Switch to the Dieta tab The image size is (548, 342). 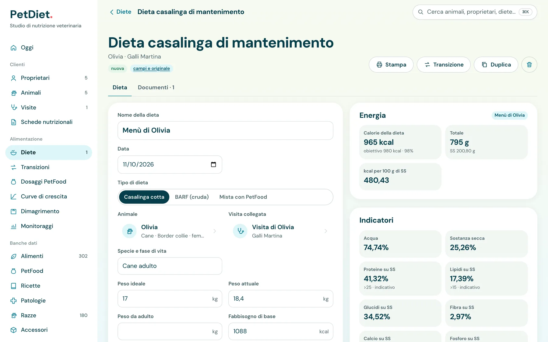pos(120,88)
